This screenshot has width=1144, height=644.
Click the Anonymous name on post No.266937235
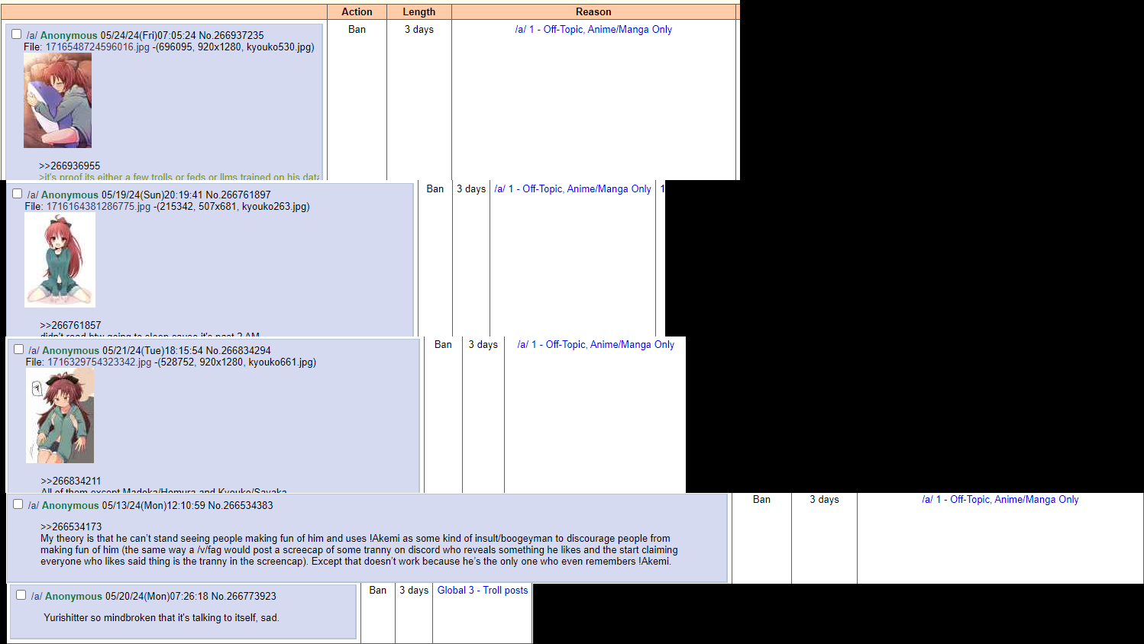pos(69,36)
